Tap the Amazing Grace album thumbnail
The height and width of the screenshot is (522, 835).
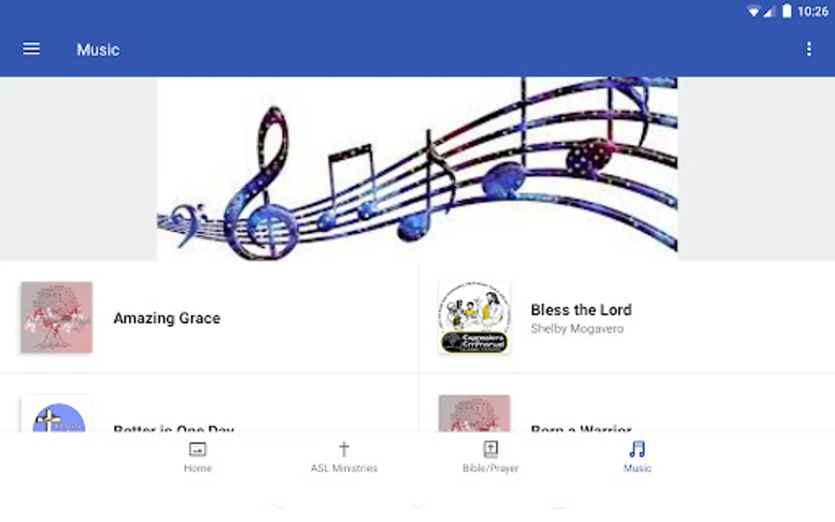(x=57, y=317)
